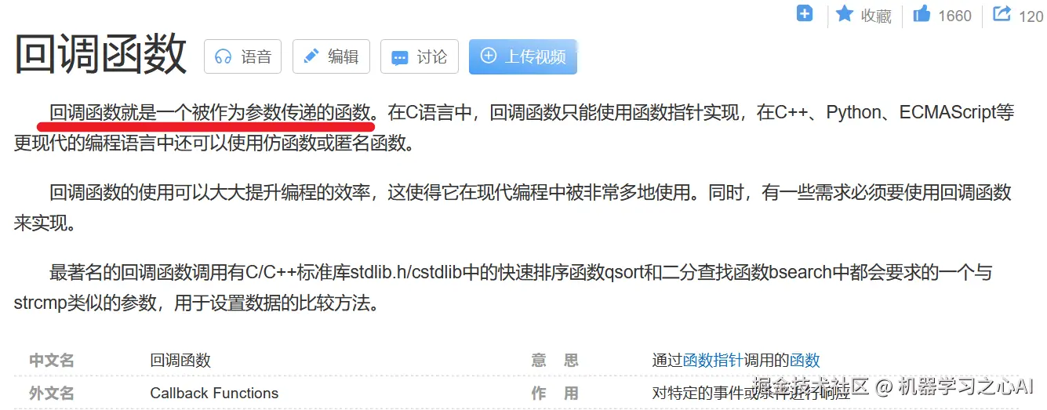Click the pencil icon on the 编辑 button
Viewport: 1047px width, 410px height.
(x=311, y=56)
